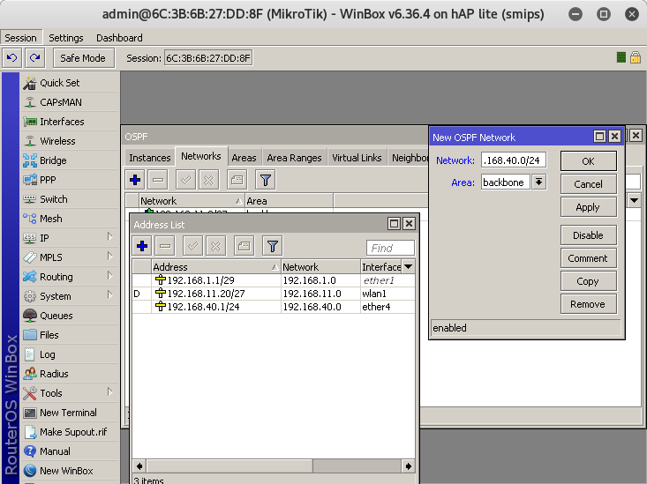Click the enable checkmark in Address List

tap(192, 246)
